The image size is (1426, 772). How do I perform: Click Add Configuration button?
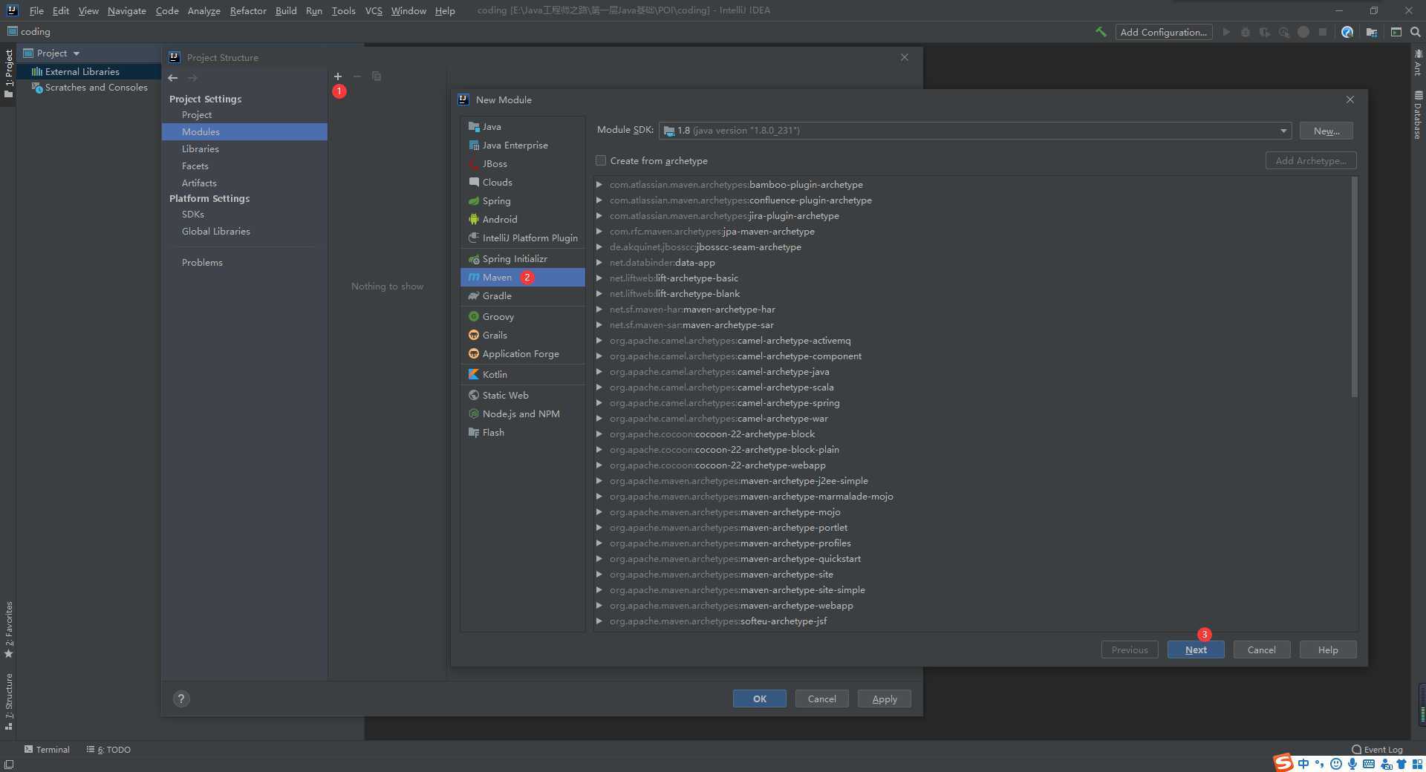tap(1163, 32)
